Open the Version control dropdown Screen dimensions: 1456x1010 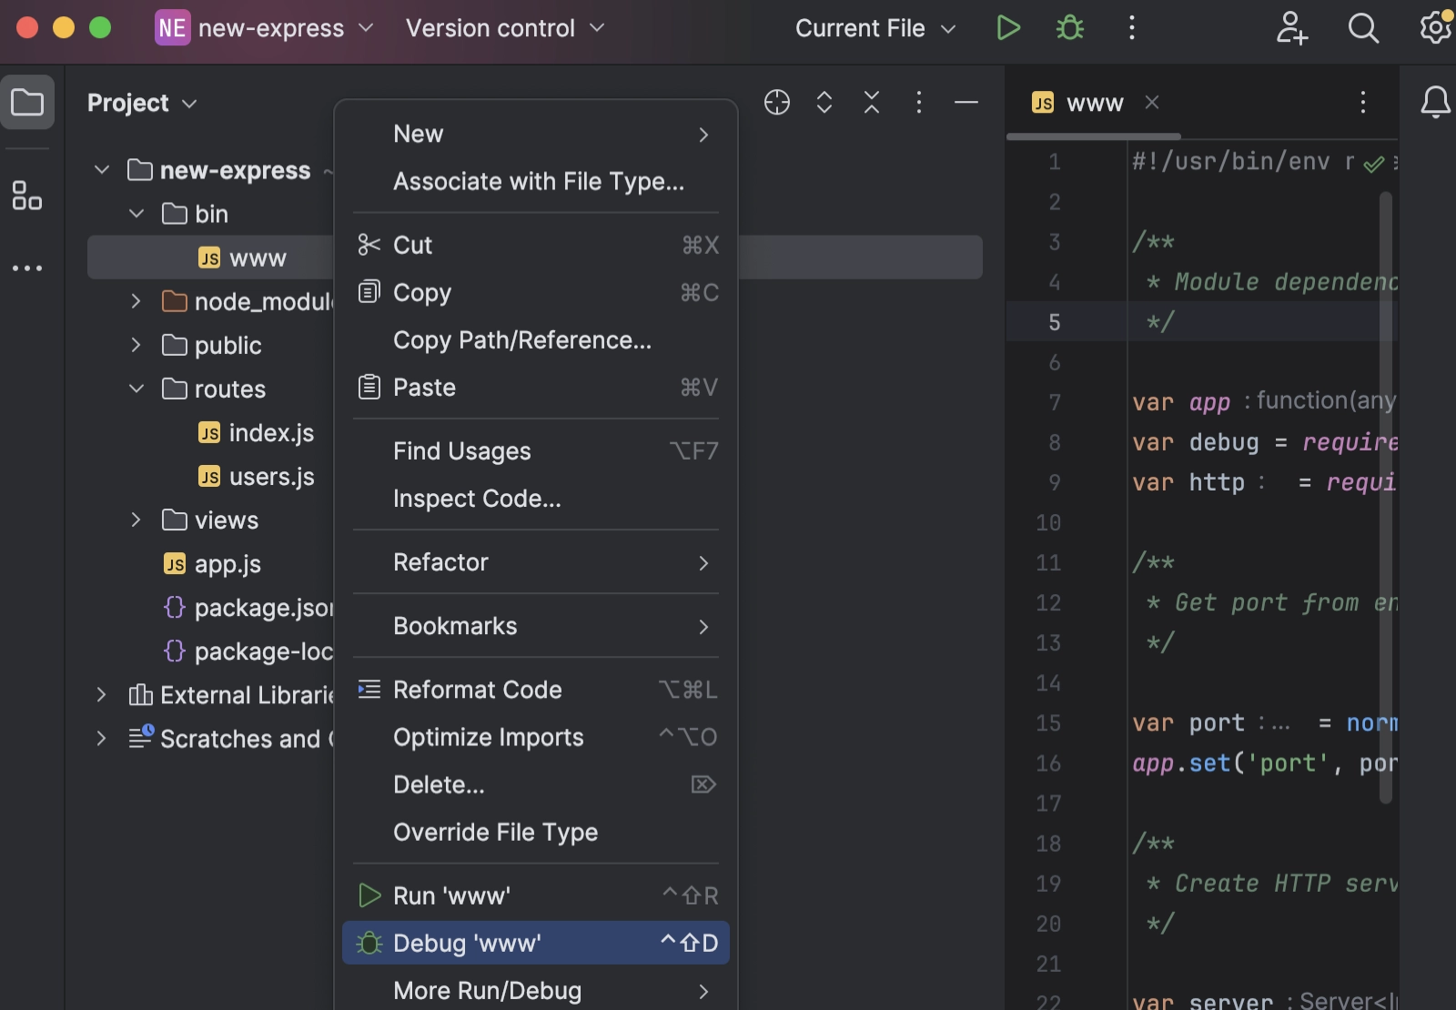pyautogui.click(x=505, y=28)
